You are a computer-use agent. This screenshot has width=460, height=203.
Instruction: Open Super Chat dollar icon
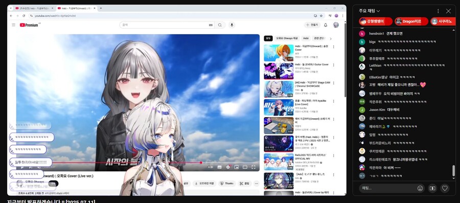click(432, 188)
